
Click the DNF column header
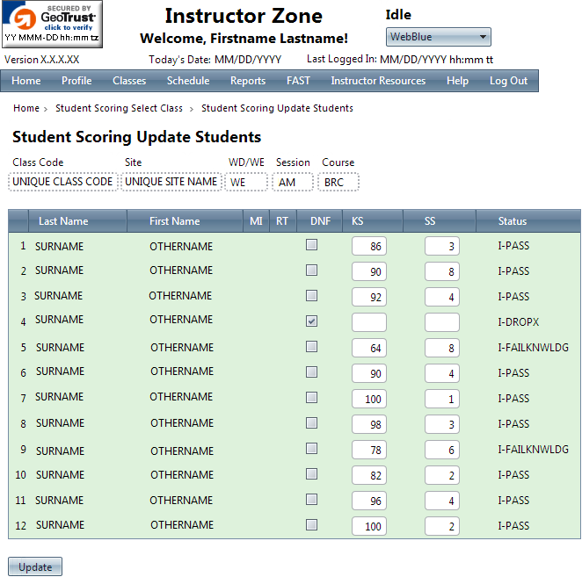[x=320, y=221]
